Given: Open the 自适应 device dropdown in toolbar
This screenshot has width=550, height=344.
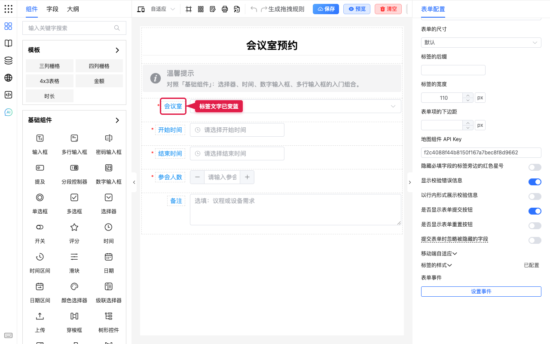Looking at the screenshot, I should tap(163, 9).
